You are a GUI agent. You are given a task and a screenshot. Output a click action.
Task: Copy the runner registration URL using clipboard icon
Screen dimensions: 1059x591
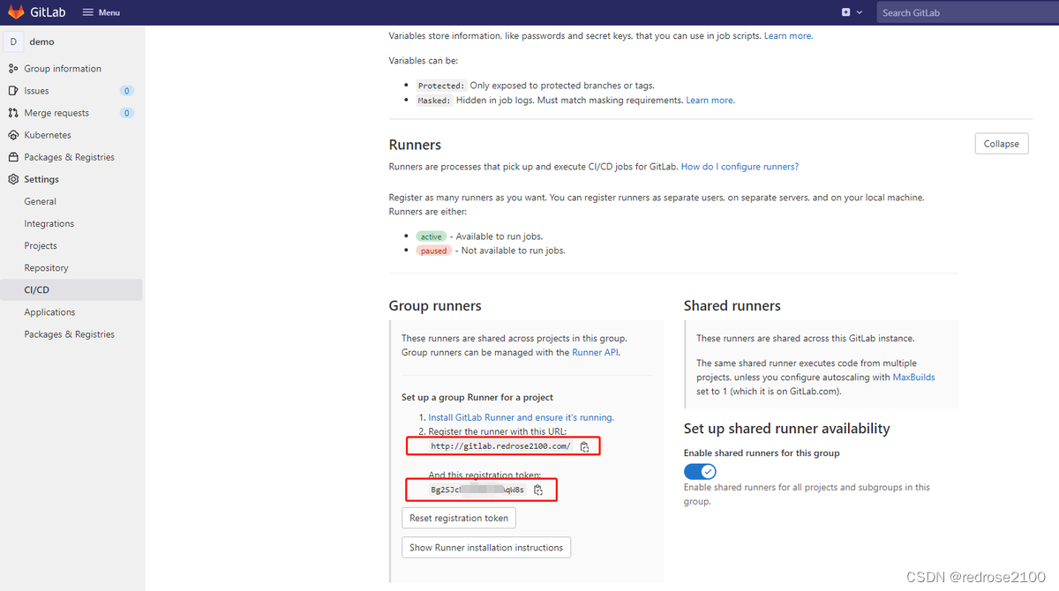(x=585, y=446)
